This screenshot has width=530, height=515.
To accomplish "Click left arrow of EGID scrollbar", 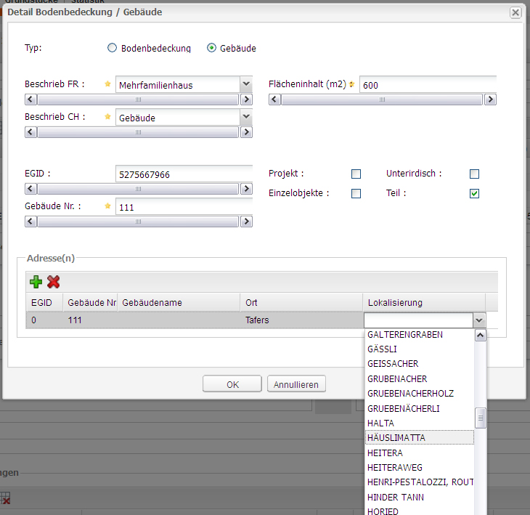I will click(x=30, y=189).
